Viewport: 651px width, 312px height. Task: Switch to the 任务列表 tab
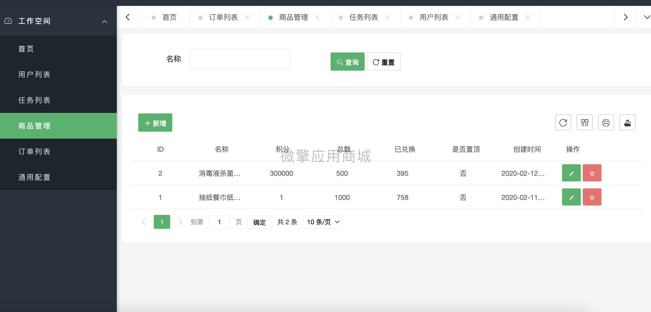click(364, 17)
